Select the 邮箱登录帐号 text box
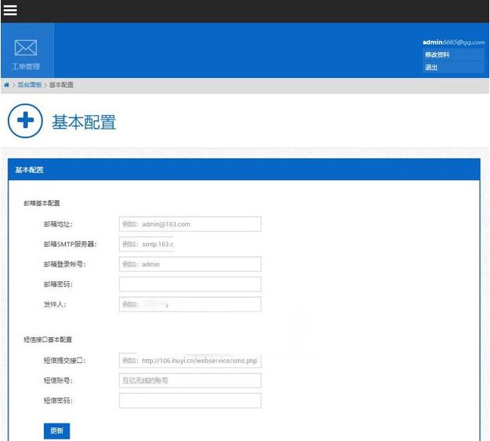 point(189,264)
